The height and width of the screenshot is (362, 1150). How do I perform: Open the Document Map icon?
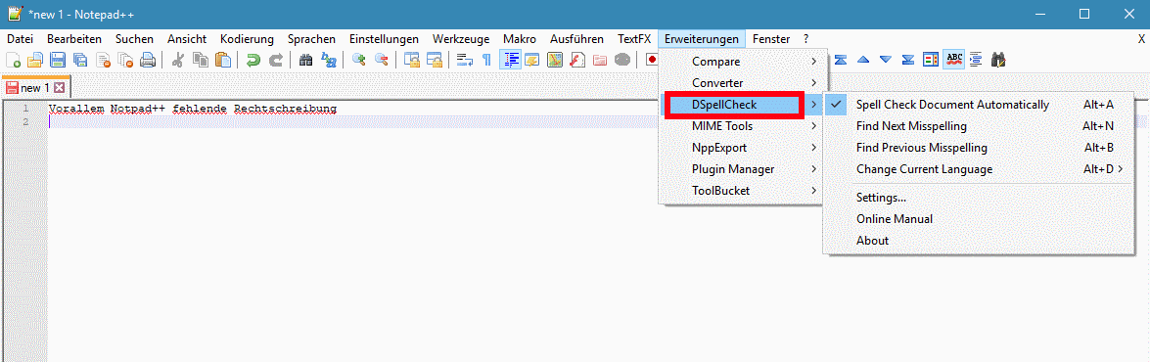(x=555, y=60)
